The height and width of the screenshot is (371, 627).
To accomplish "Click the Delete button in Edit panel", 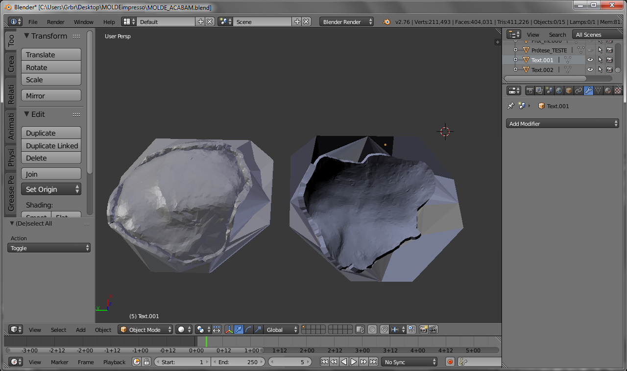I will coord(51,158).
